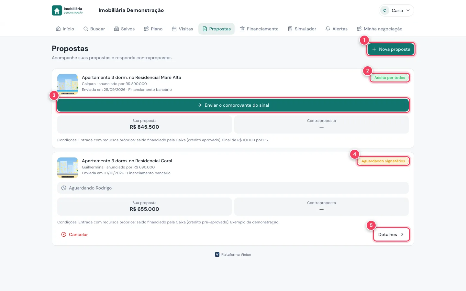The image size is (466, 291).
Task: Click the X circle icon in Cancelar
Action: (64, 234)
